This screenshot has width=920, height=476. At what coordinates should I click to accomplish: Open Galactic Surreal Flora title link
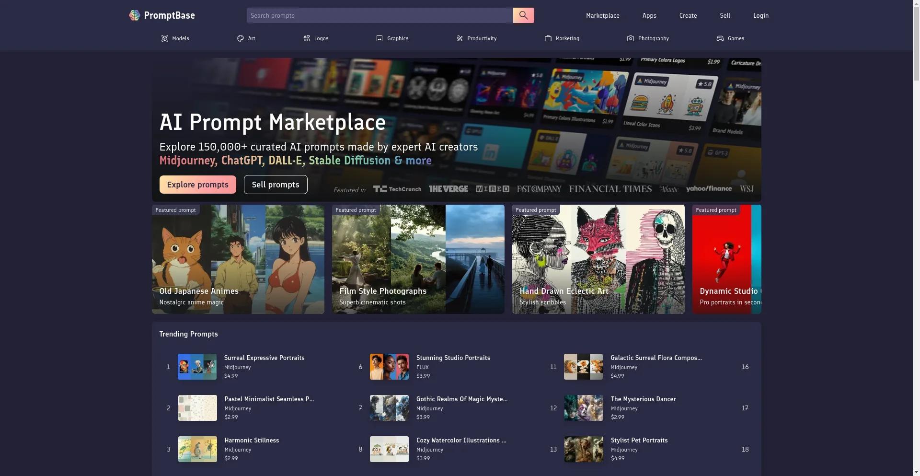point(656,358)
